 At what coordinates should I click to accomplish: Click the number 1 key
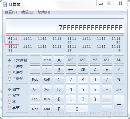coord(71,99)
